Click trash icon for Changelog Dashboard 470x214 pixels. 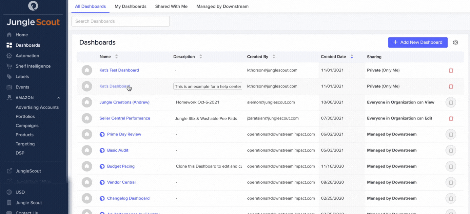click(x=451, y=198)
